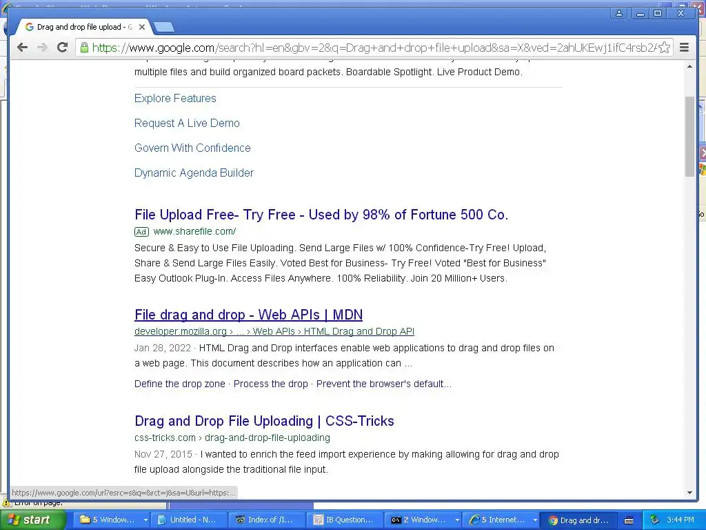Open the Chrome hamburger menu
706x530 pixels.
click(x=684, y=48)
